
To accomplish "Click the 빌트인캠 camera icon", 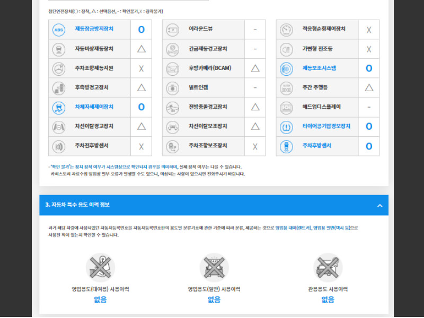I will tap(173, 88).
